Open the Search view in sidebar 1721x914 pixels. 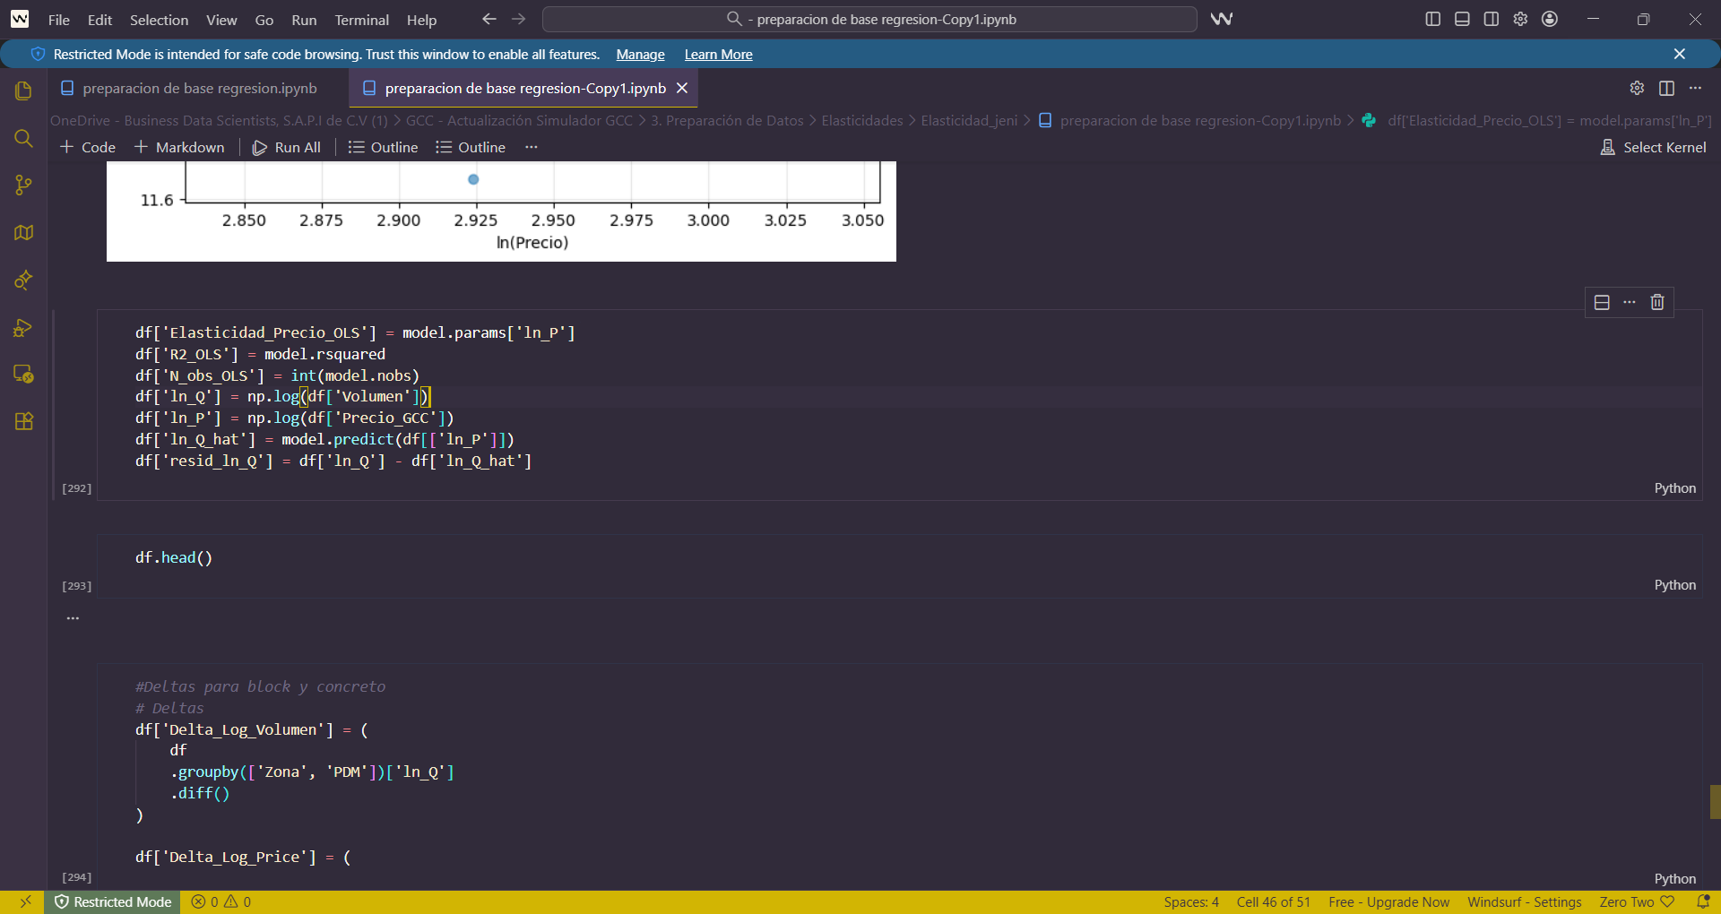23,139
